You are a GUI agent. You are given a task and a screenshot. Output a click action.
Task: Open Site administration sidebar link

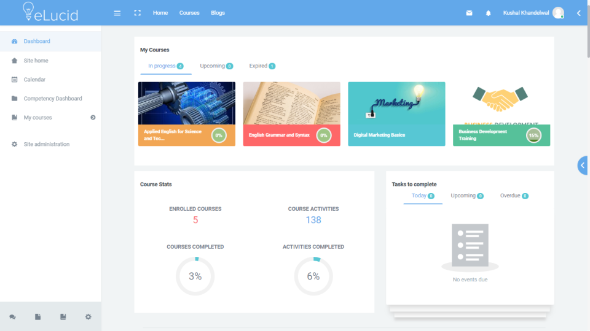47,144
